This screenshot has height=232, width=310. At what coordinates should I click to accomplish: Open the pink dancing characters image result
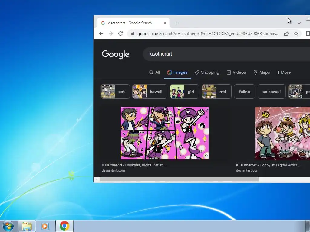165,133
